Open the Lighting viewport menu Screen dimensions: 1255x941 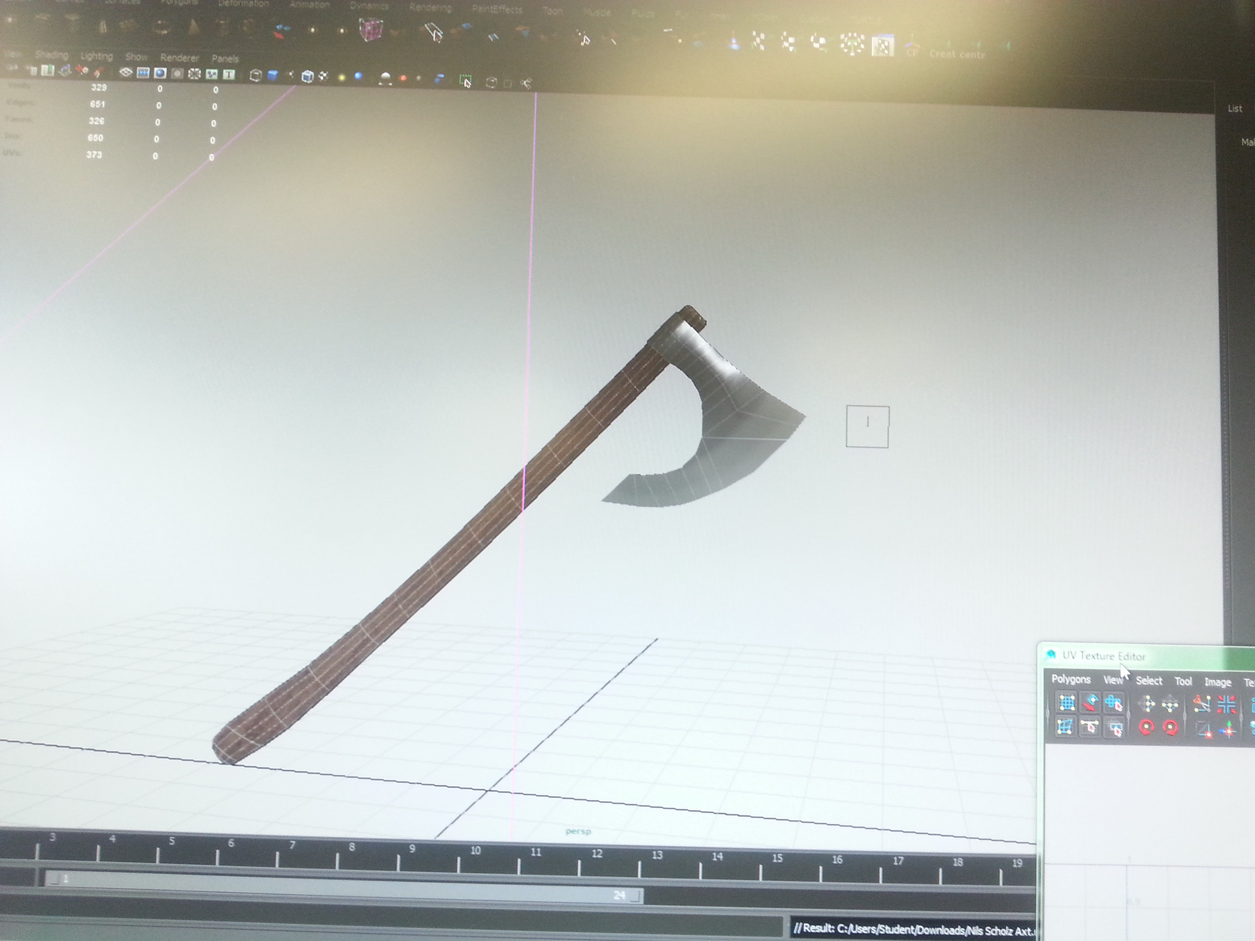click(x=96, y=56)
